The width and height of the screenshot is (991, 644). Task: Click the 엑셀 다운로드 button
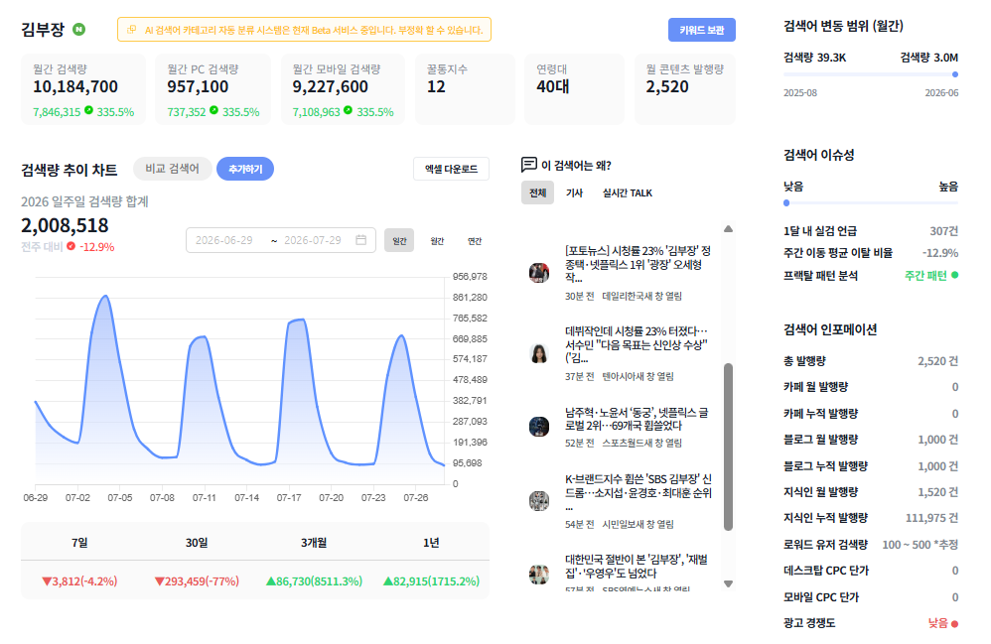pos(451,169)
